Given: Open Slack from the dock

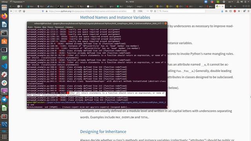Looking at the screenshot, I should point(4,83).
